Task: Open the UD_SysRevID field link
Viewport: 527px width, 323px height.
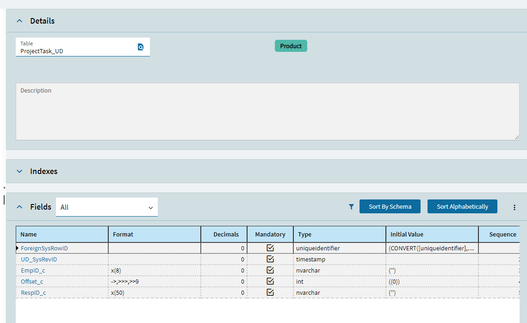Action: (39, 260)
